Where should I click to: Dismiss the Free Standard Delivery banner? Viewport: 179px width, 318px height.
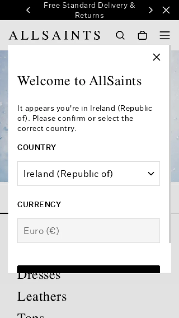[166, 10]
